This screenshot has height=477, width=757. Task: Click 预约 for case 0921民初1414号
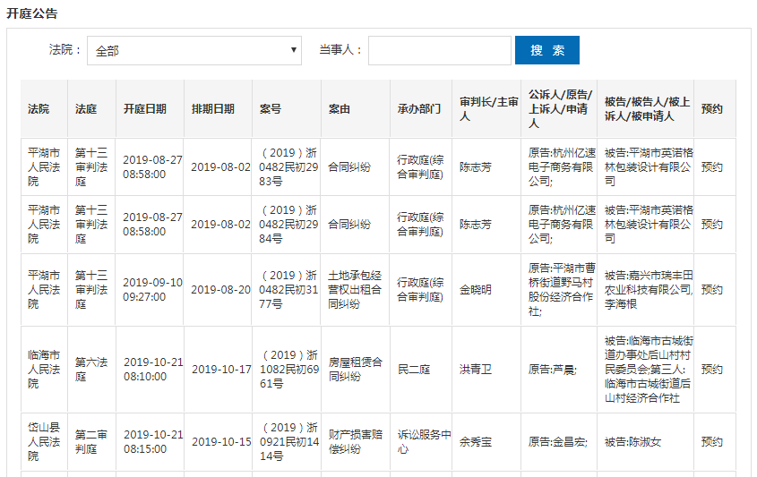click(x=711, y=442)
